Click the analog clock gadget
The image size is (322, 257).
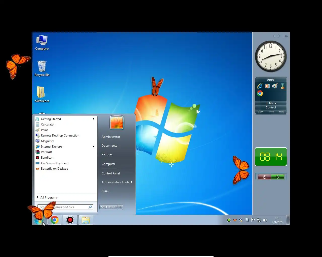point(271,56)
